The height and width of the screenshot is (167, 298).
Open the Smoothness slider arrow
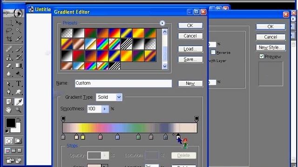point(104,109)
